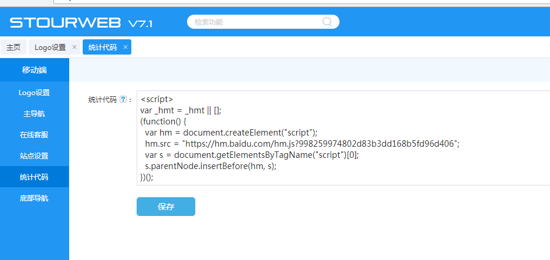Open 底部导航 in the sidebar
This screenshot has width=550, height=260.
[34, 198]
